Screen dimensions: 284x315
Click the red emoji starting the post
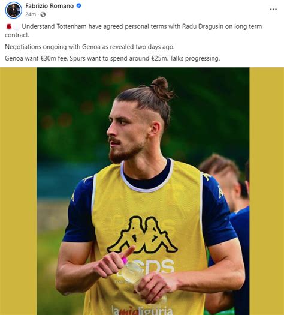click(x=9, y=26)
